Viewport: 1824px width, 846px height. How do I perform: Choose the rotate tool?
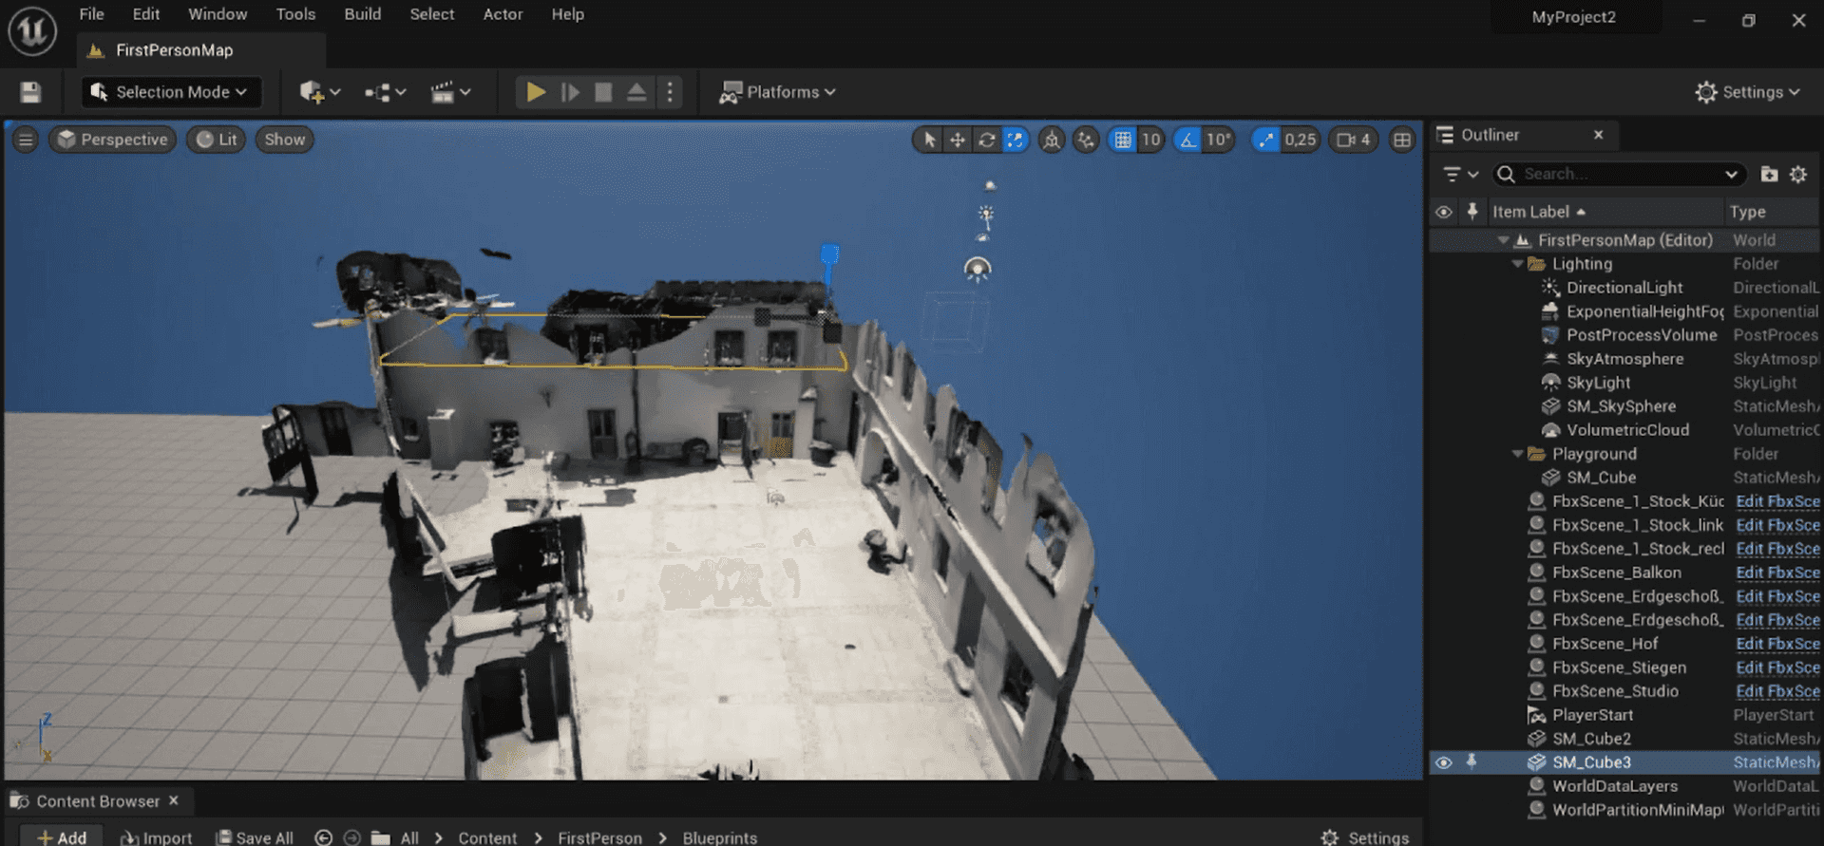pyautogui.click(x=987, y=140)
